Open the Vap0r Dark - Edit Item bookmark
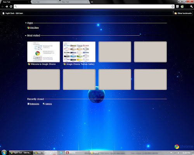Viewport: 194px width, 155px height. (x=13, y=13)
